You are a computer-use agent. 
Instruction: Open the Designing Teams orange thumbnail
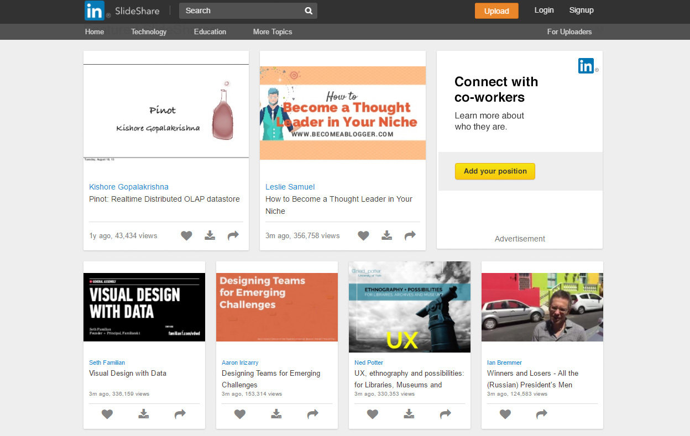[x=277, y=307]
